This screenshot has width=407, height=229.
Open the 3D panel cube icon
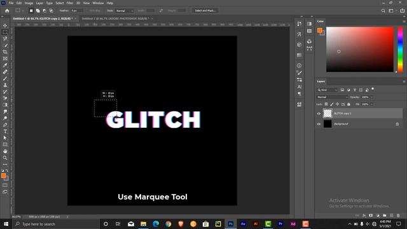coord(299,45)
